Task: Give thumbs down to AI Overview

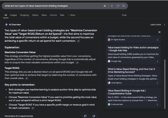Action: tap(94, 116)
